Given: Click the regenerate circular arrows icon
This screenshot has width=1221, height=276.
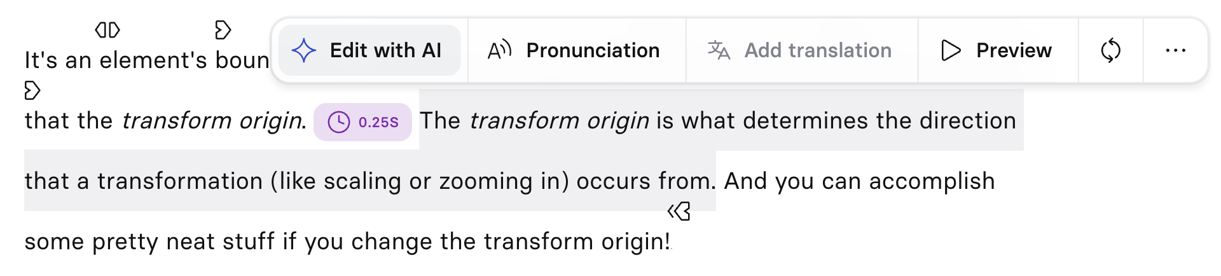Looking at the screenshot, I should coord(1111,50).
